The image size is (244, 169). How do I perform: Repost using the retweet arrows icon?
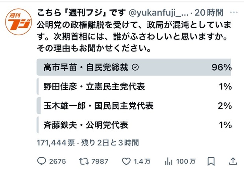pyautogui.click(x=84, y=162)
